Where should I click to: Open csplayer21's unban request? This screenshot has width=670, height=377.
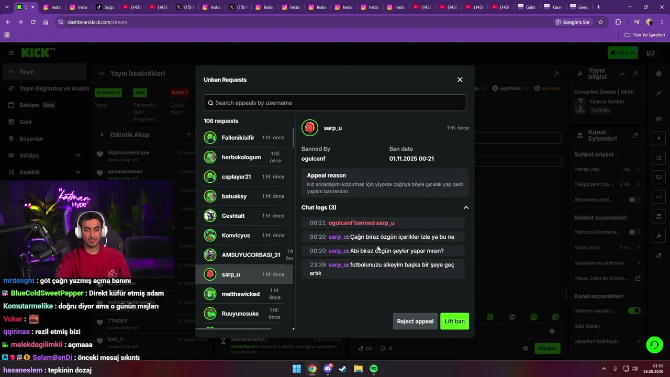(244, 176)
